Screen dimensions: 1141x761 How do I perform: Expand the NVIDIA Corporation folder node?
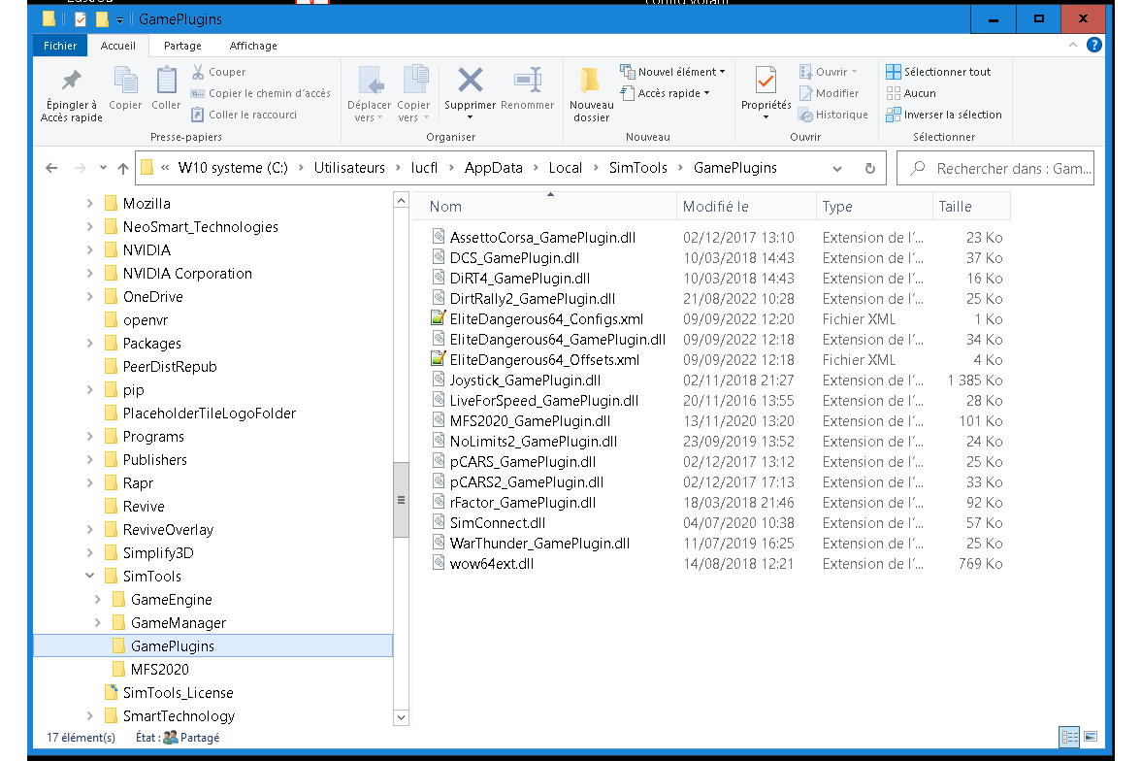(x=89, y=273)
